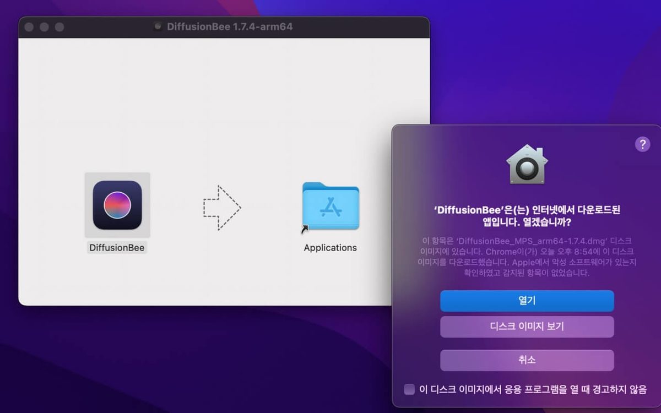Screen dimensions: 661x413
Task: Click the help question mark in dialog
Action: coord(642,144)
